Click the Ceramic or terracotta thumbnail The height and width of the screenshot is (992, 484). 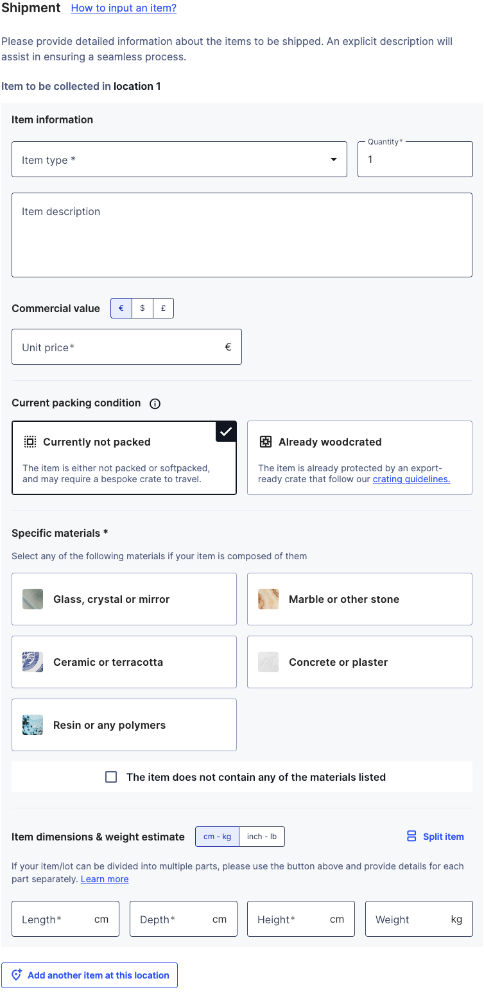tap(33, 662)
